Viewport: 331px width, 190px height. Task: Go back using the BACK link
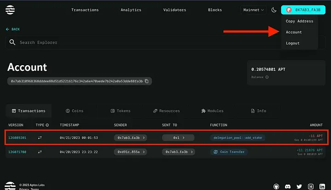(13, 29)
